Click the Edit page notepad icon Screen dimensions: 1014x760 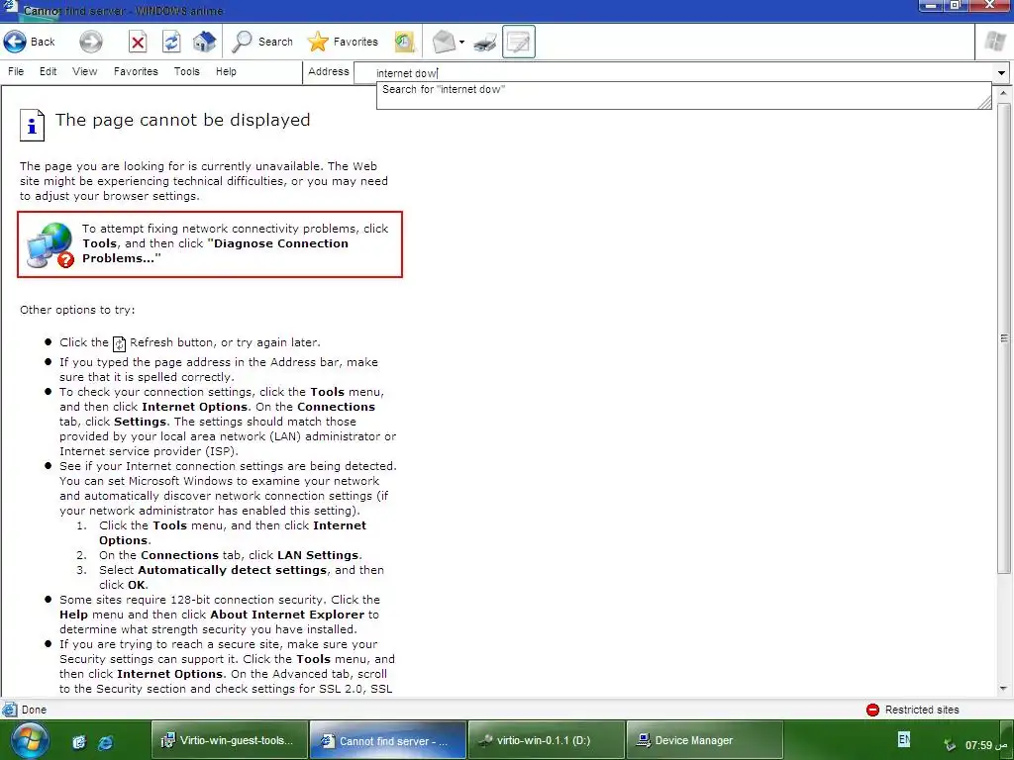pos(519,42)
